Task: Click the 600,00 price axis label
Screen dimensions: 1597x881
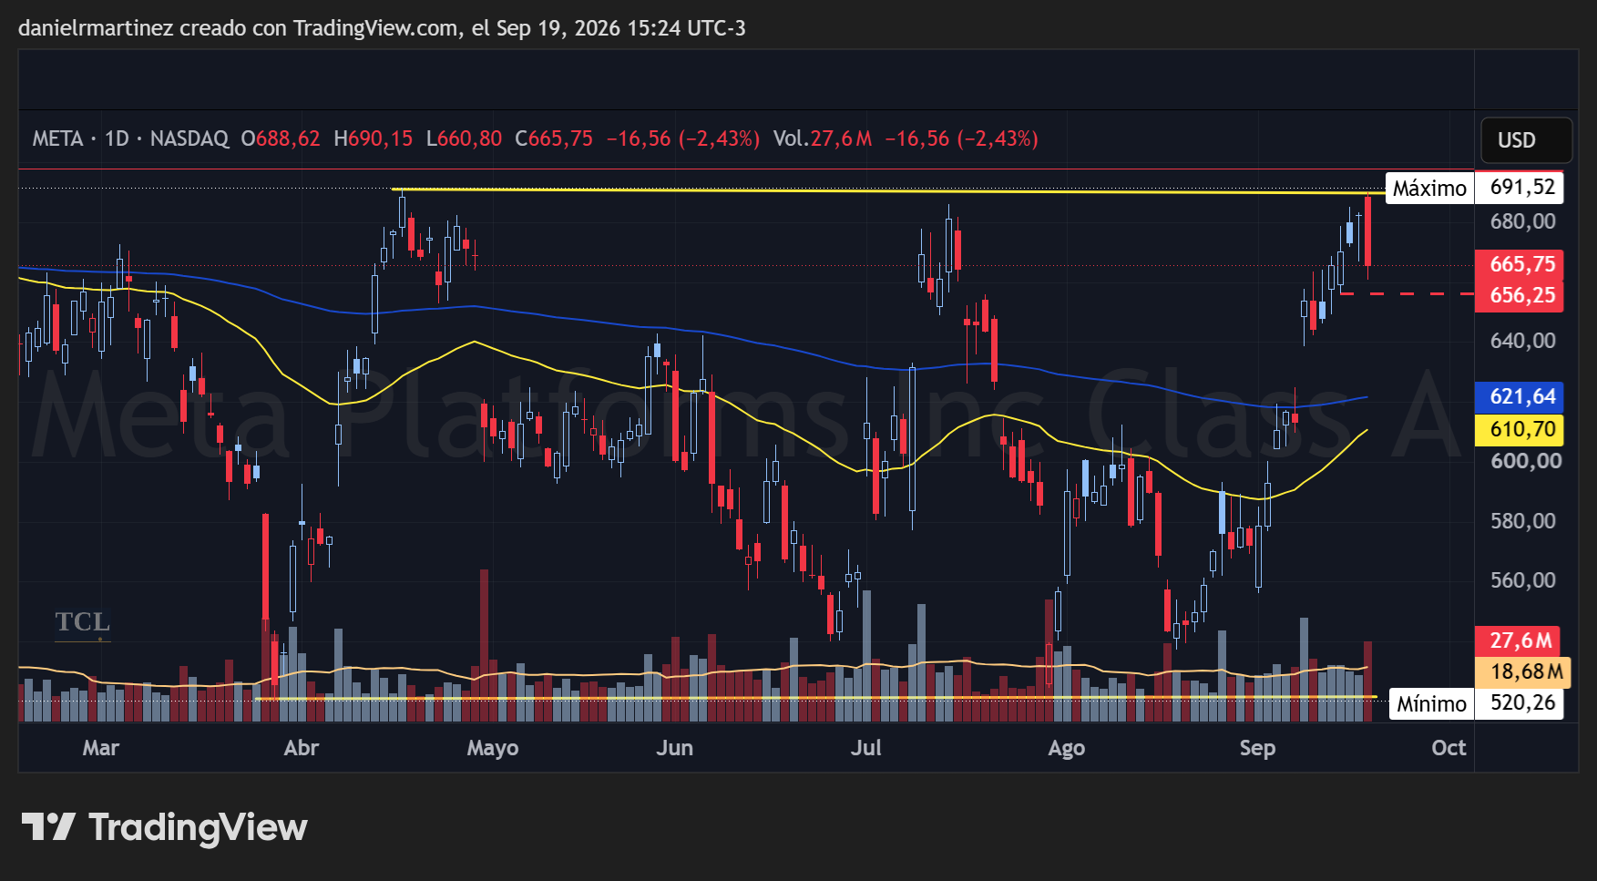Action: tap(1525, 461)
